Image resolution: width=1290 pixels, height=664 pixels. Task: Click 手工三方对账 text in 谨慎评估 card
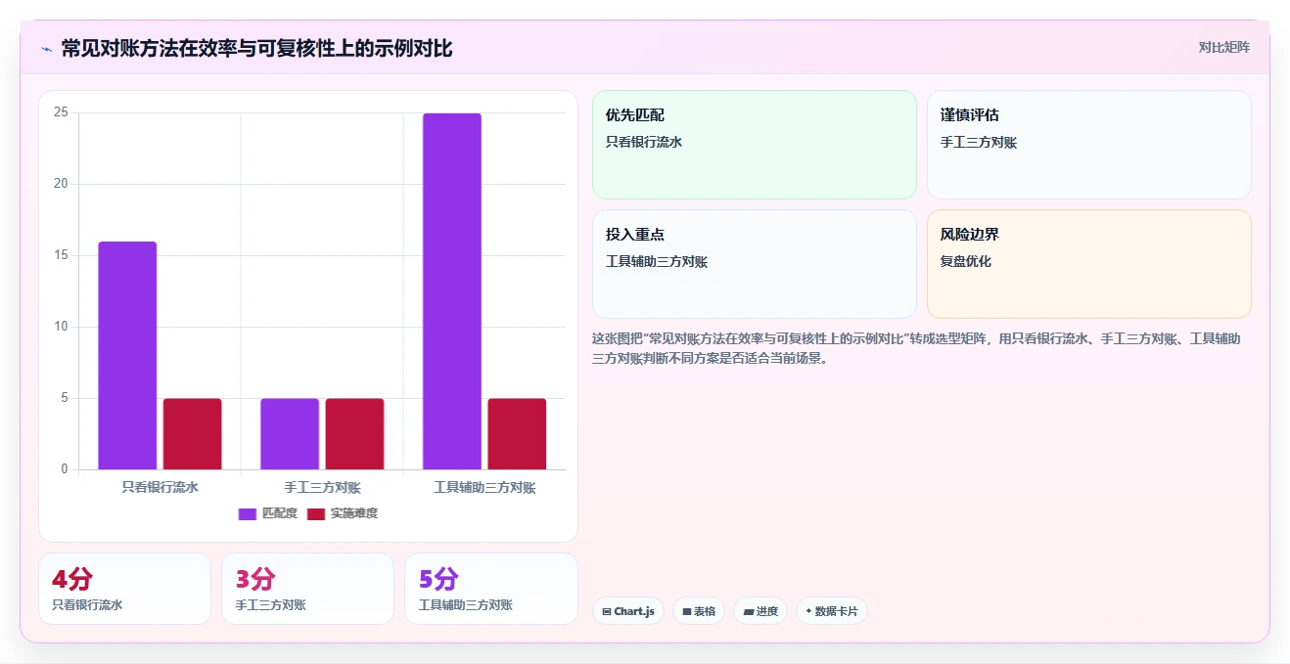(x=979, y=143)
